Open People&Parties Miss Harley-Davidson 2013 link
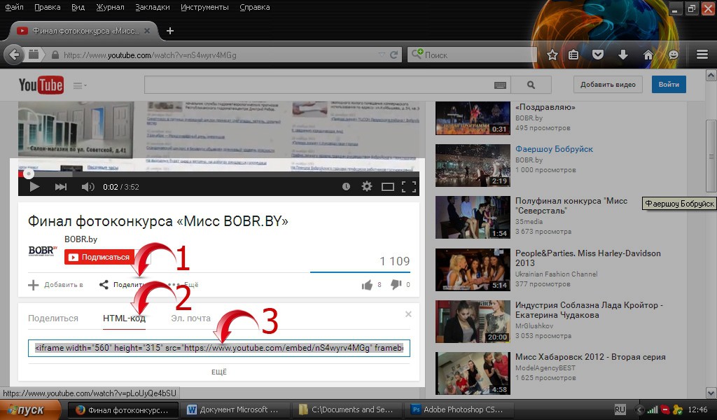 [588, 258]
